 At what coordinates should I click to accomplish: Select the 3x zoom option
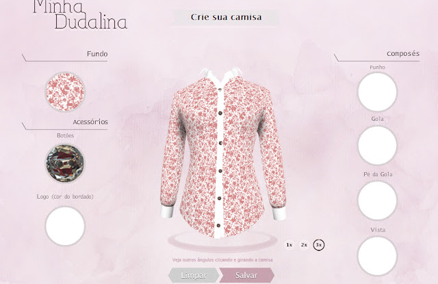tap(319, 245)
